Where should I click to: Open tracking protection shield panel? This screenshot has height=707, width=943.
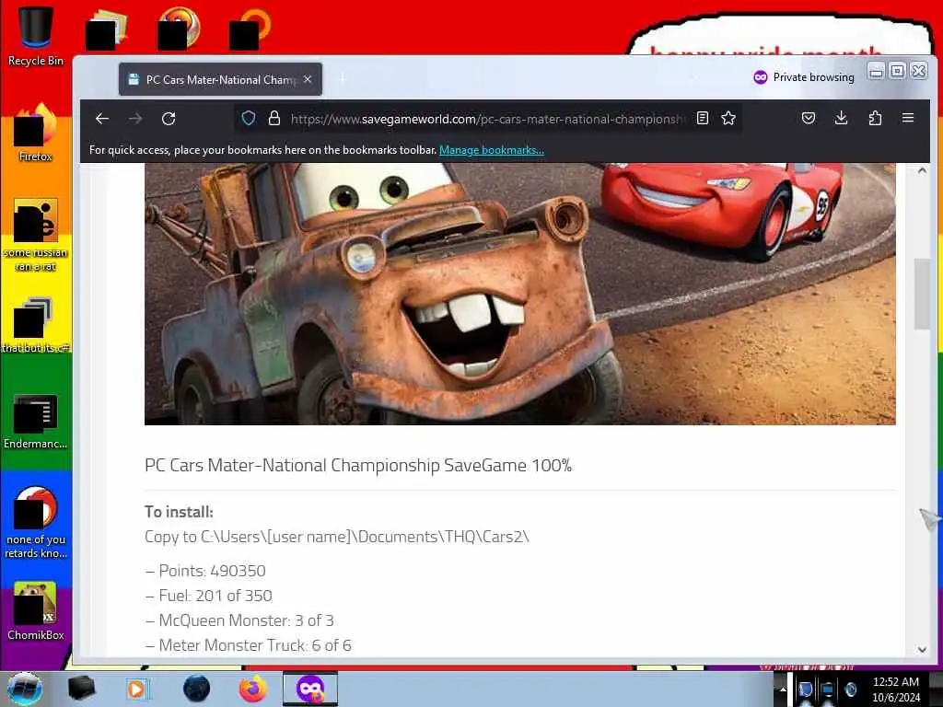click(x=249, y=119)
